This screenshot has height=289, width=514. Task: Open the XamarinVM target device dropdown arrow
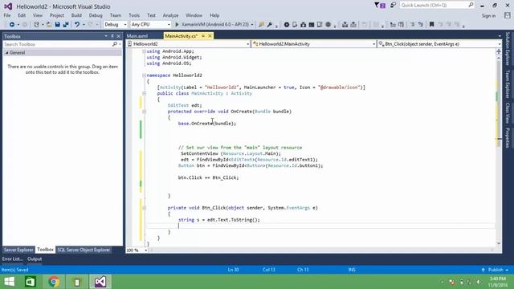click(x=251, y=25)
